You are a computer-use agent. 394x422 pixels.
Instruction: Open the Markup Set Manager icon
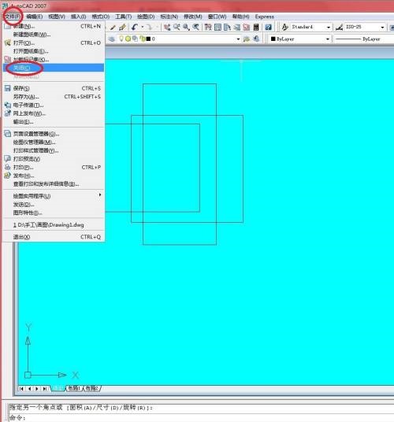tap(247, 27)
